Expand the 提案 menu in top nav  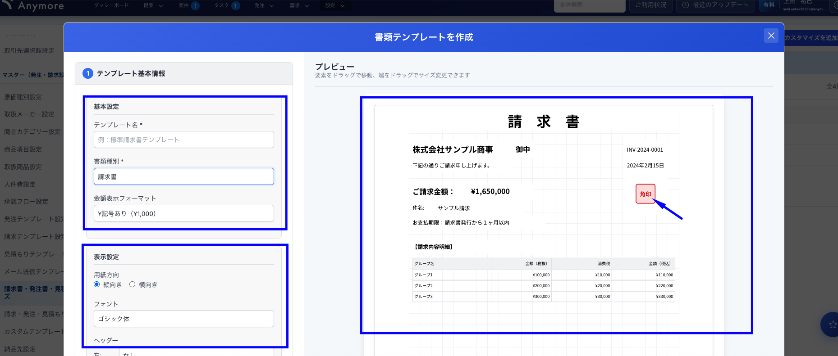pos(153,5)
